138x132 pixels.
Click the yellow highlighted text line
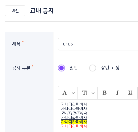coord(74,122)
